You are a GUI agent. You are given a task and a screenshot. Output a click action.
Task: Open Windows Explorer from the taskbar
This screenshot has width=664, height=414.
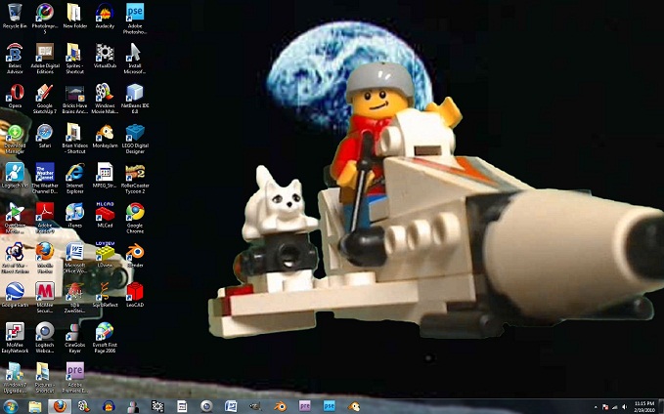[x=35, y=406]
